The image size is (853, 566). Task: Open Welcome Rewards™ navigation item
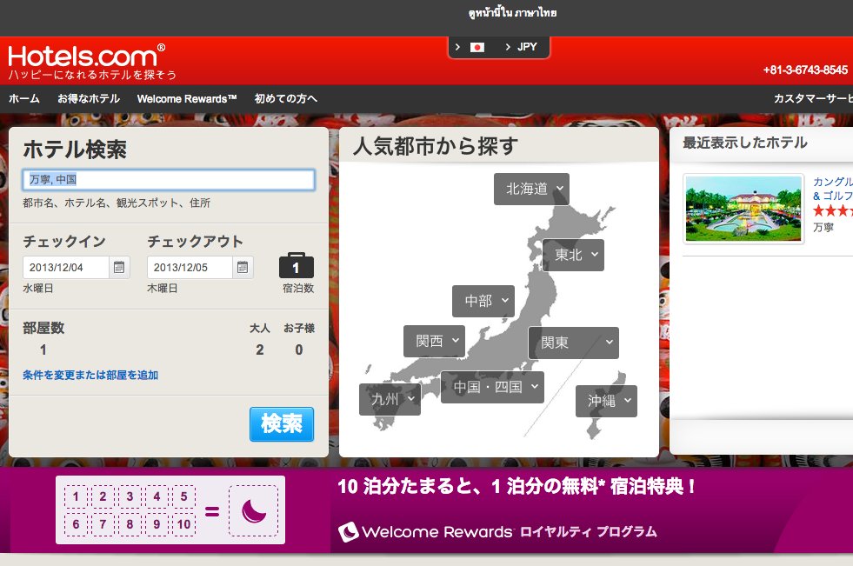tap(187, 99)
